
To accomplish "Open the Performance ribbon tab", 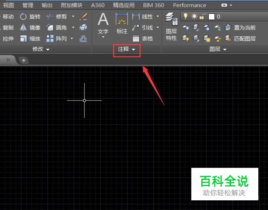I will click(189, 5).
